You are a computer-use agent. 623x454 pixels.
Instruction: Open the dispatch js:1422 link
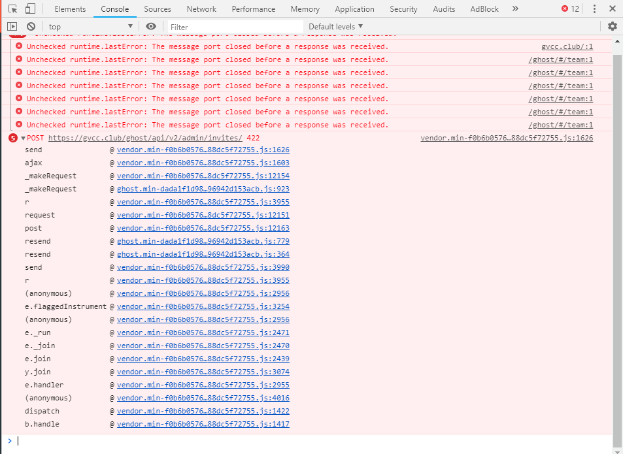(203, 411)
